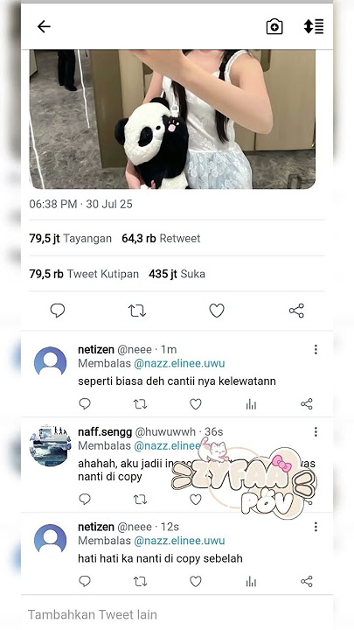
Task: Like the 'seperti biasa deh' reply
Action: click(x=196, y=404)
